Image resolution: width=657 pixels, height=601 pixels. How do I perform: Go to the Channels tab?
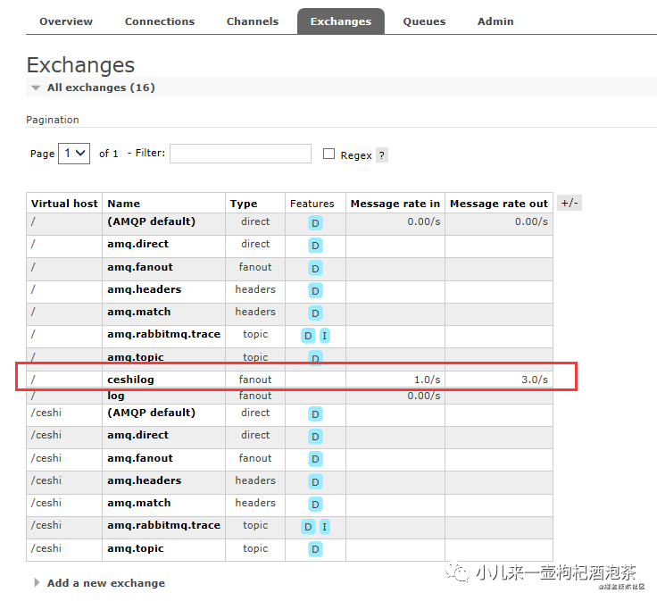(253, 21)
